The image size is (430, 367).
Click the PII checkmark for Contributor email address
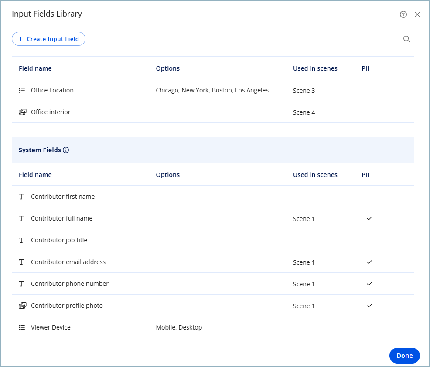(369, 262)
